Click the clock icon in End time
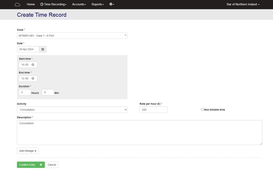273x171 pixels. [x=33, y=78]
